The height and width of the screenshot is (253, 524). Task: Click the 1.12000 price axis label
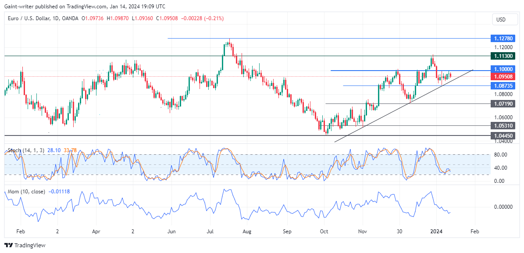pyautogui.click(x=503, y=47)
